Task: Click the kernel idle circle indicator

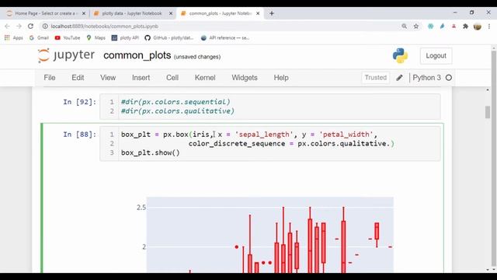Action: tap(449, 78)
